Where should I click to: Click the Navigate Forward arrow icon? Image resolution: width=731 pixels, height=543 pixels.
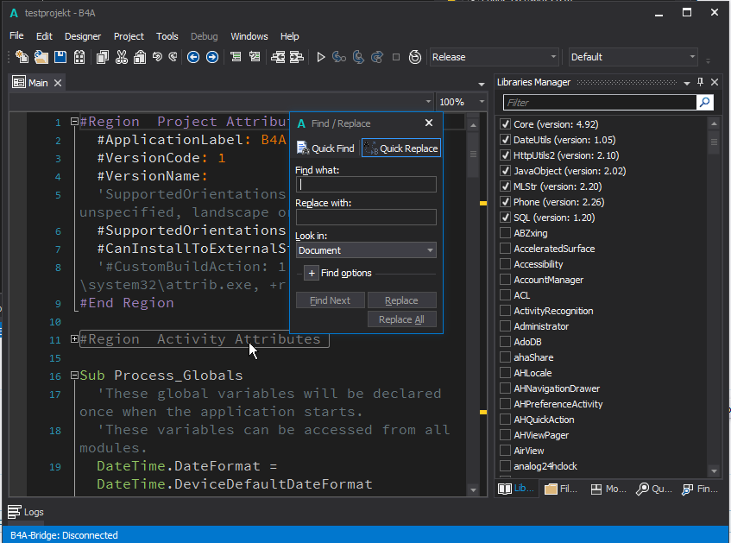coord(211,57)
